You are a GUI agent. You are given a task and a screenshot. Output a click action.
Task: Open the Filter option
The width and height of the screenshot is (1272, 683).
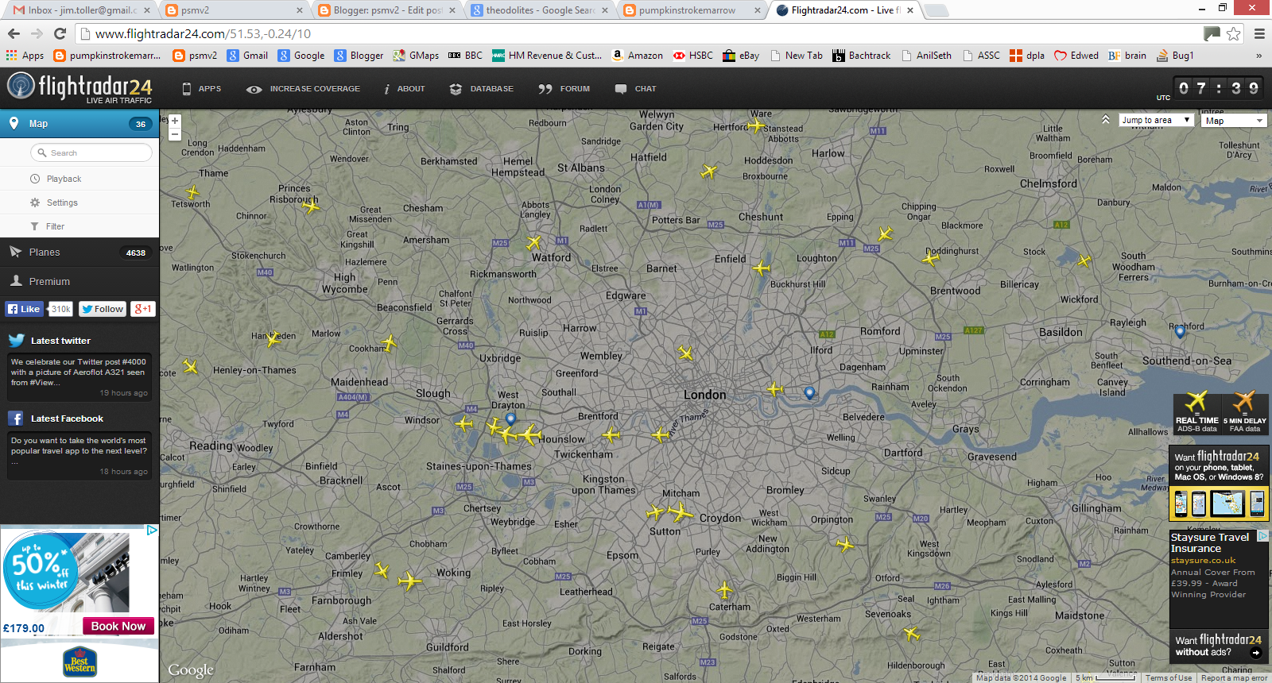pos(55,226)
